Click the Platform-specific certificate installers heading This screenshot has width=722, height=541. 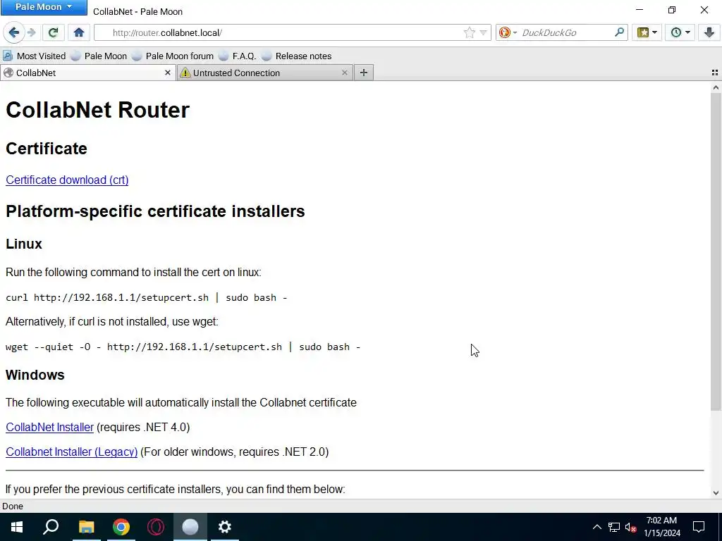155,211
